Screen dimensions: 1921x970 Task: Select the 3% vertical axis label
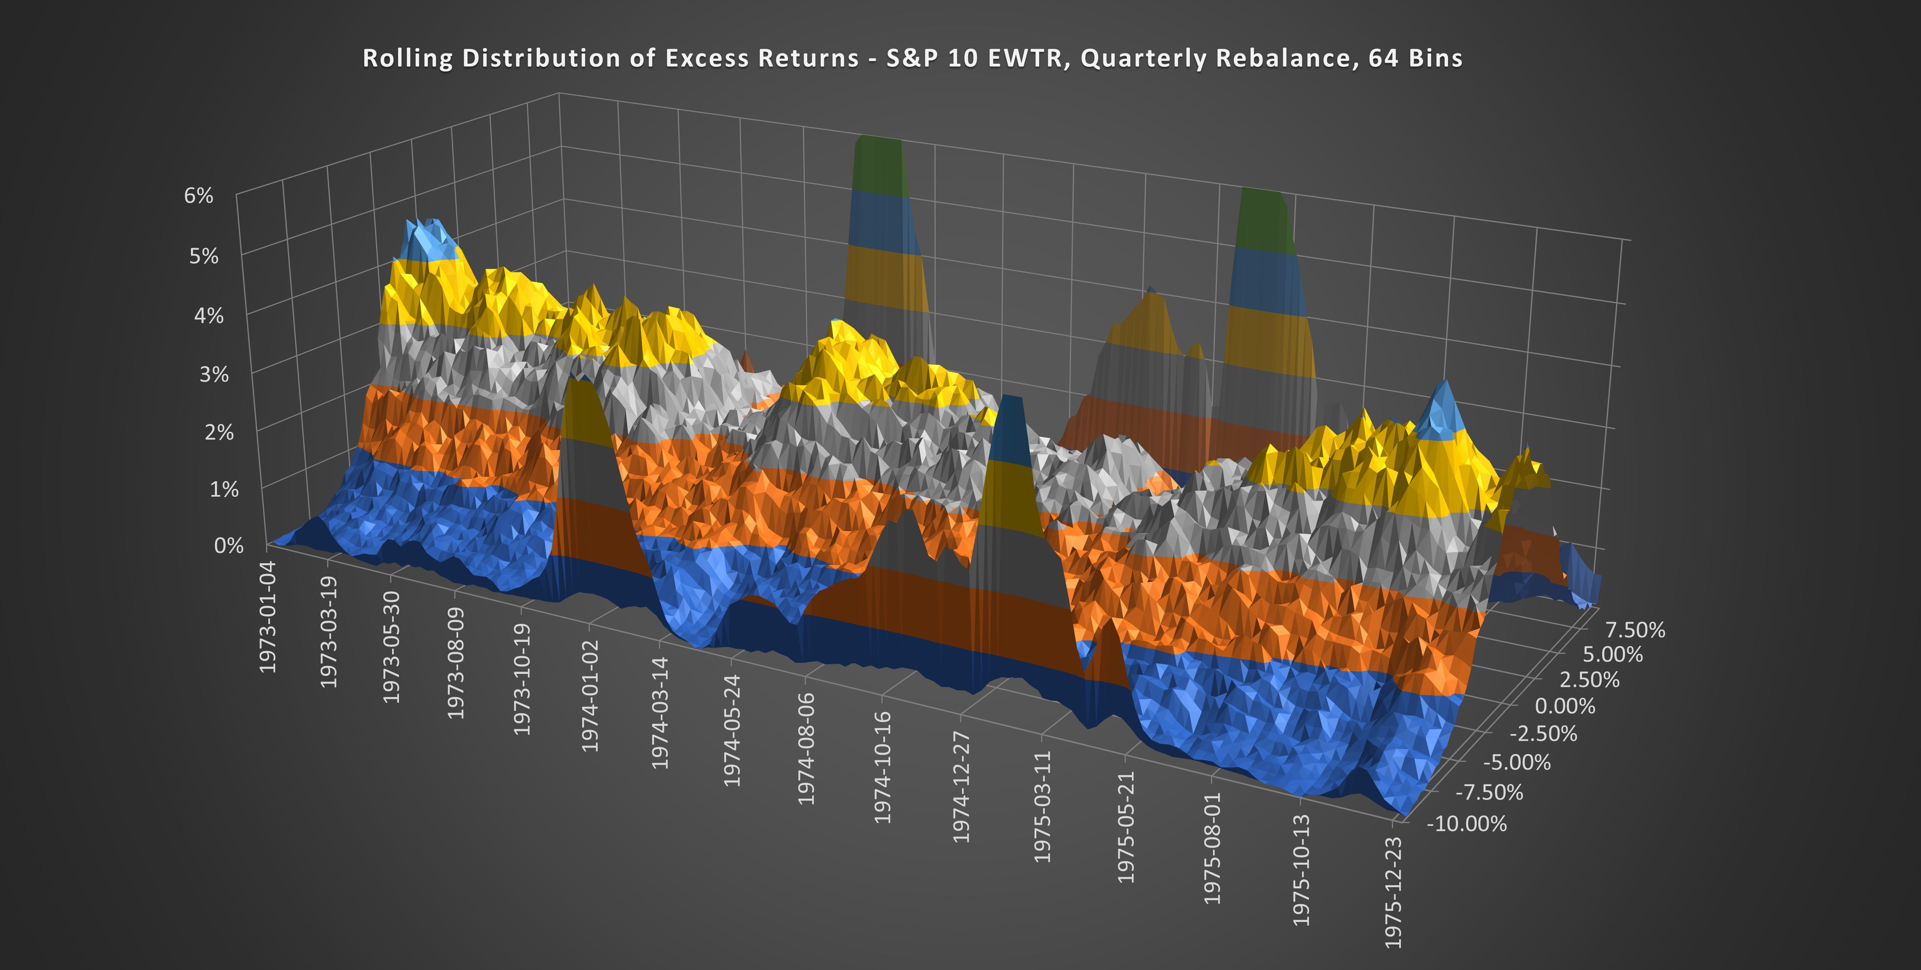click(213, 374)
